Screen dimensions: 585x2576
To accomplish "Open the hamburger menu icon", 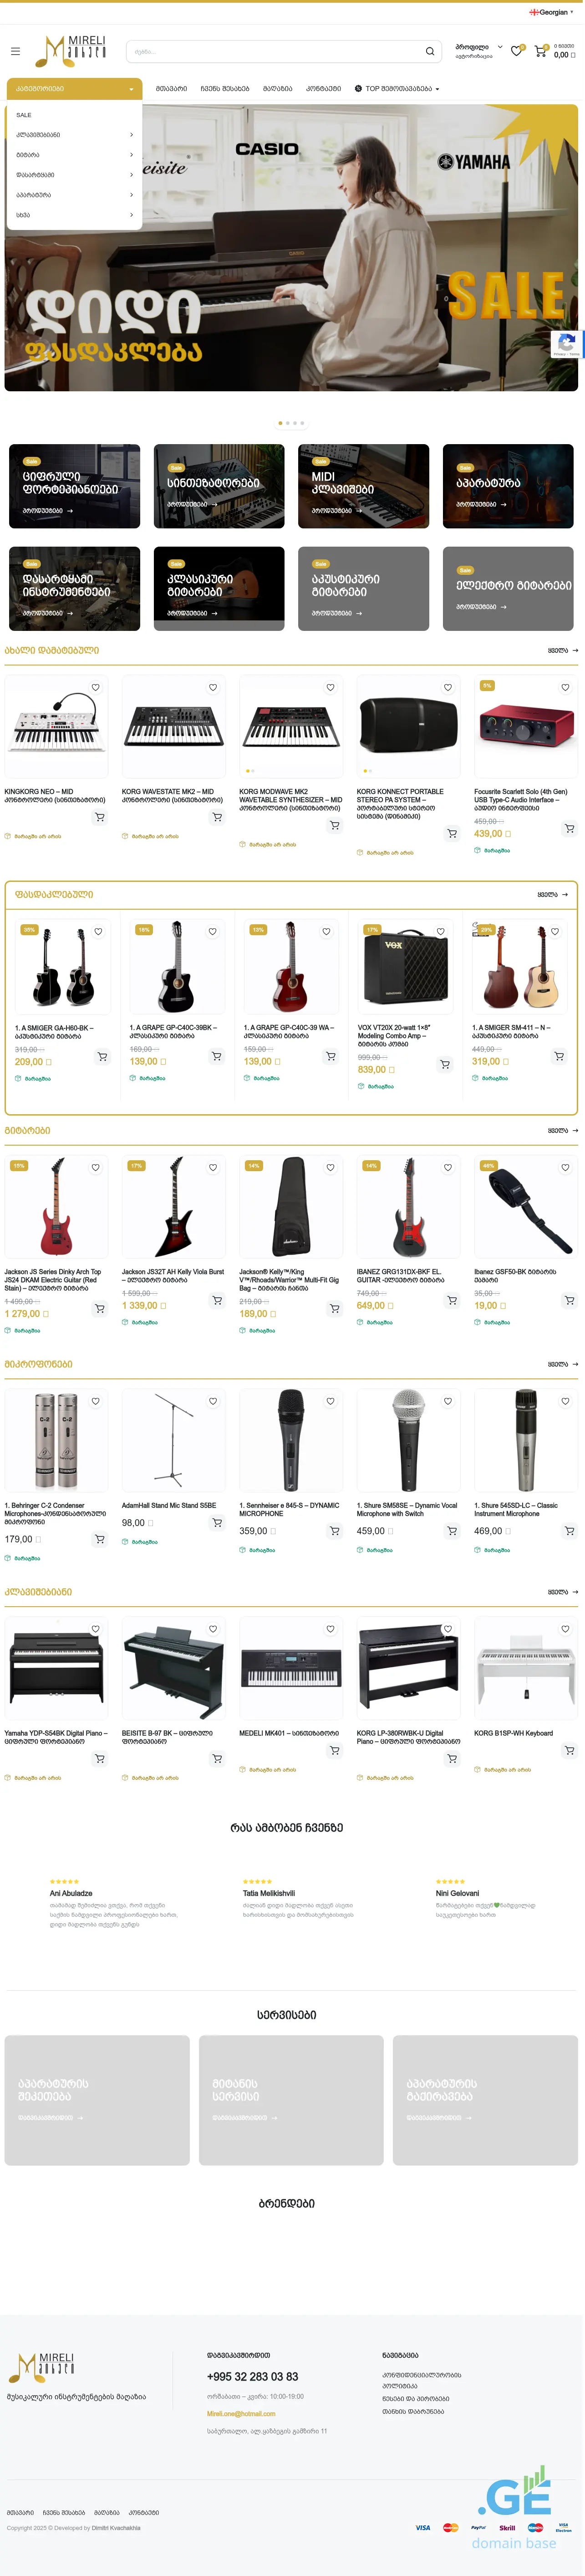I will click(15, 51).
